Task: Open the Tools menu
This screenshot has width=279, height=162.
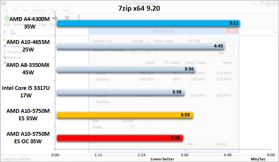Action: point(54,10)
